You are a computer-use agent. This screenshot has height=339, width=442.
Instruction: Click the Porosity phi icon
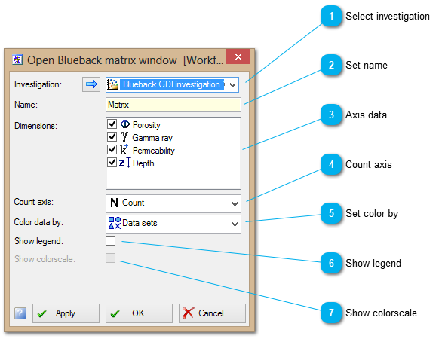point(125,124)
